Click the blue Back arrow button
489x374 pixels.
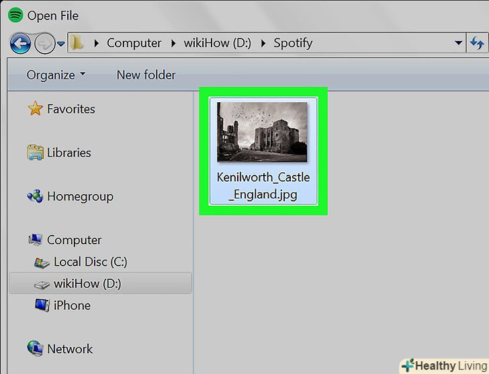(20, 44)
